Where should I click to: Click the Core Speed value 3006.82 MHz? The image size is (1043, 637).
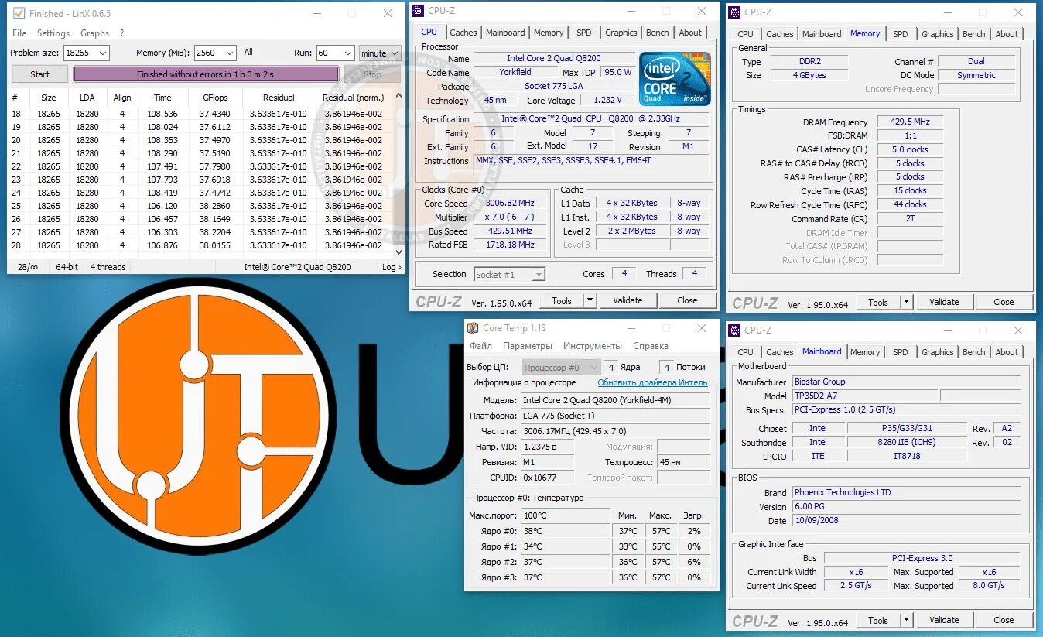pyautogui.click(x=510, y=204)
